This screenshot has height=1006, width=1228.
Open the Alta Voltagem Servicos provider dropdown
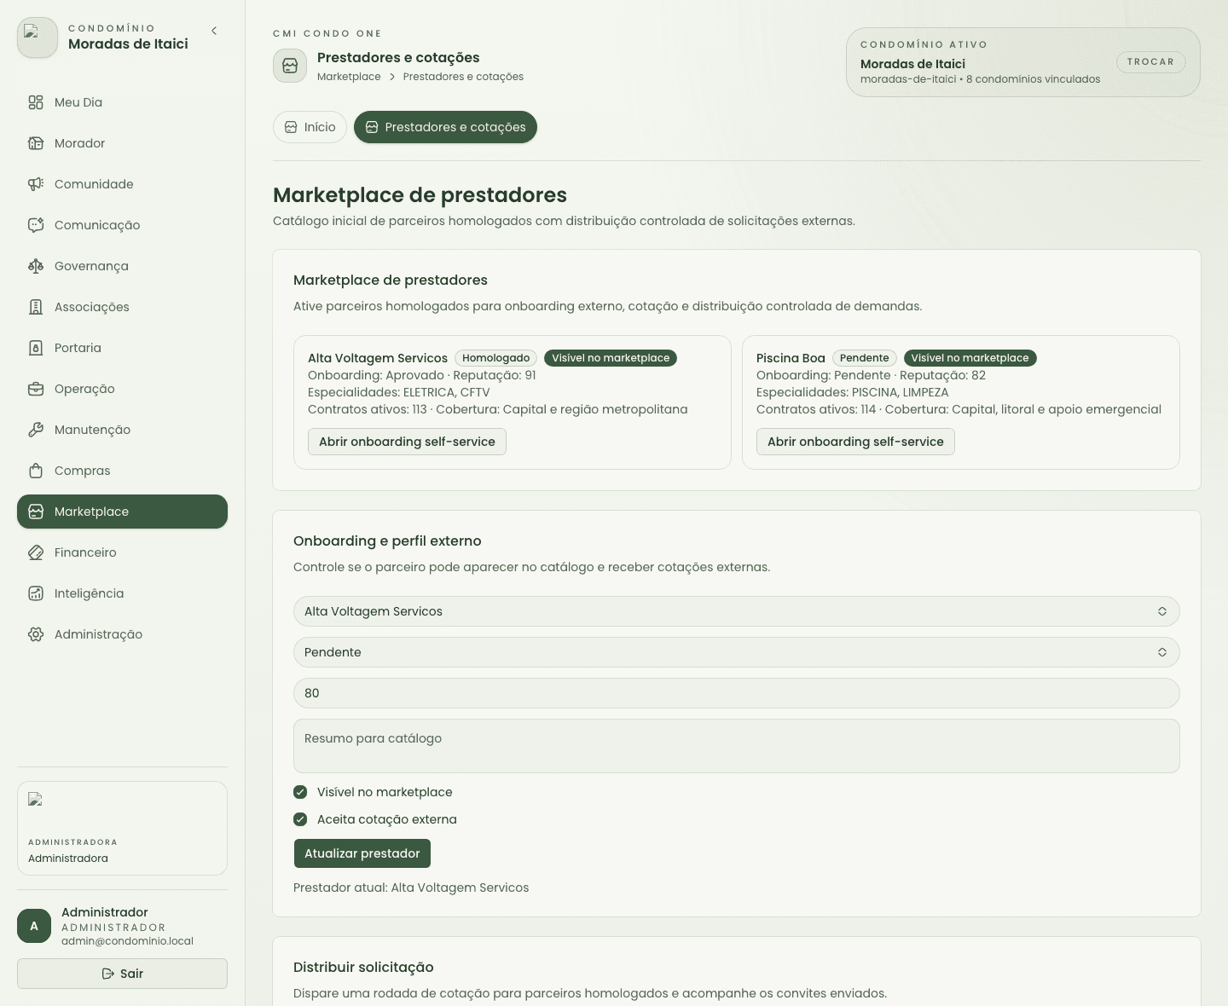[737, 611]
